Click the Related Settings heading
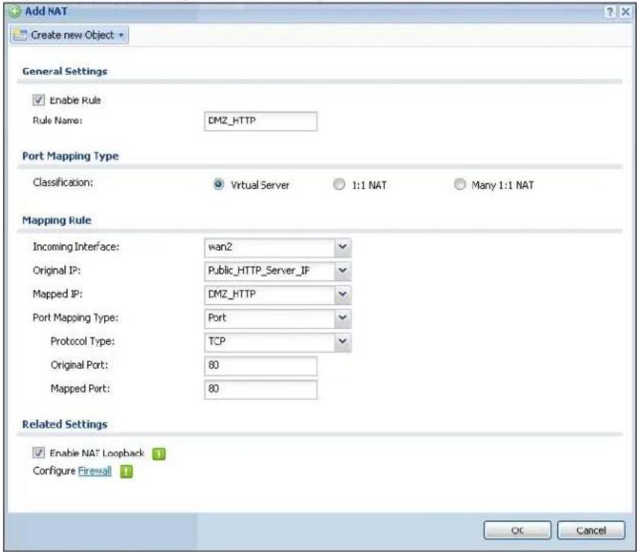The height and width of the screenshot is (552, 637). [x=65, y=424]
